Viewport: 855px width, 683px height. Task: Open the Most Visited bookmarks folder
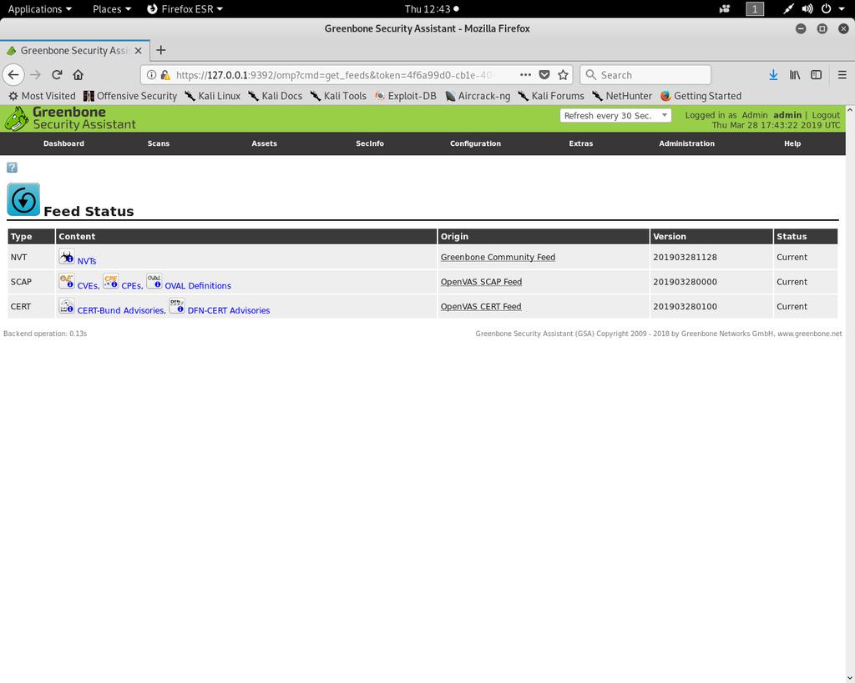coord(42,96)
